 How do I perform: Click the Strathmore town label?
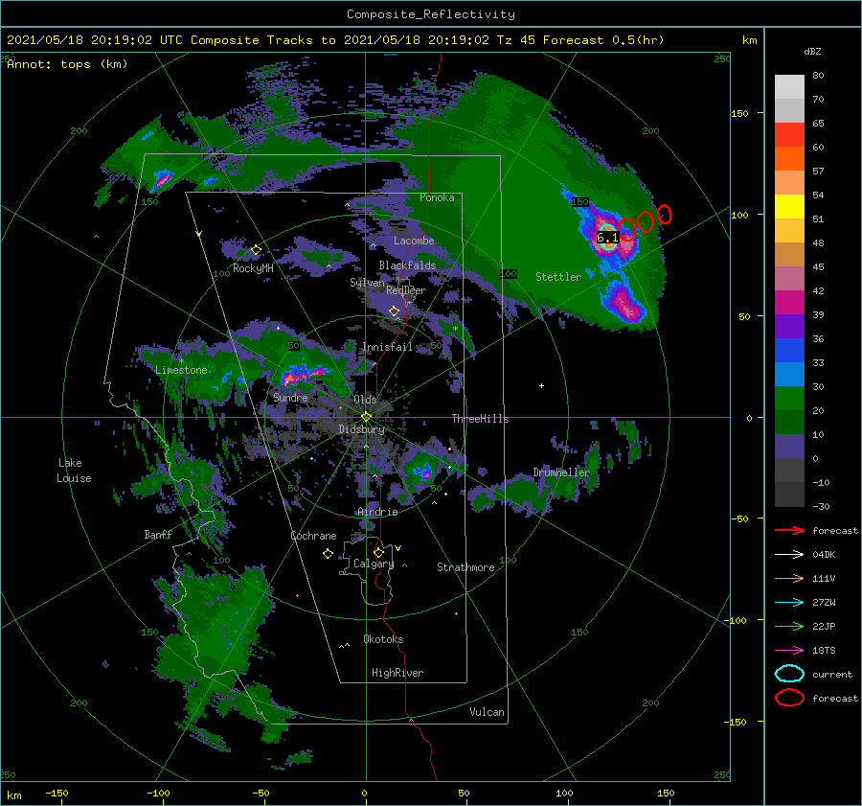465,567
